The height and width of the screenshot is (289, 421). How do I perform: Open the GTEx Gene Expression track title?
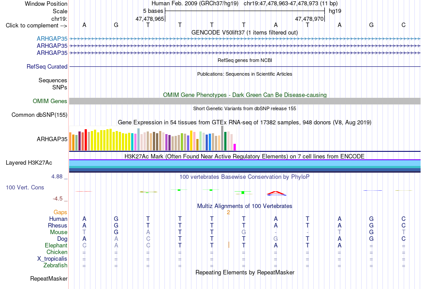(245, 123)
